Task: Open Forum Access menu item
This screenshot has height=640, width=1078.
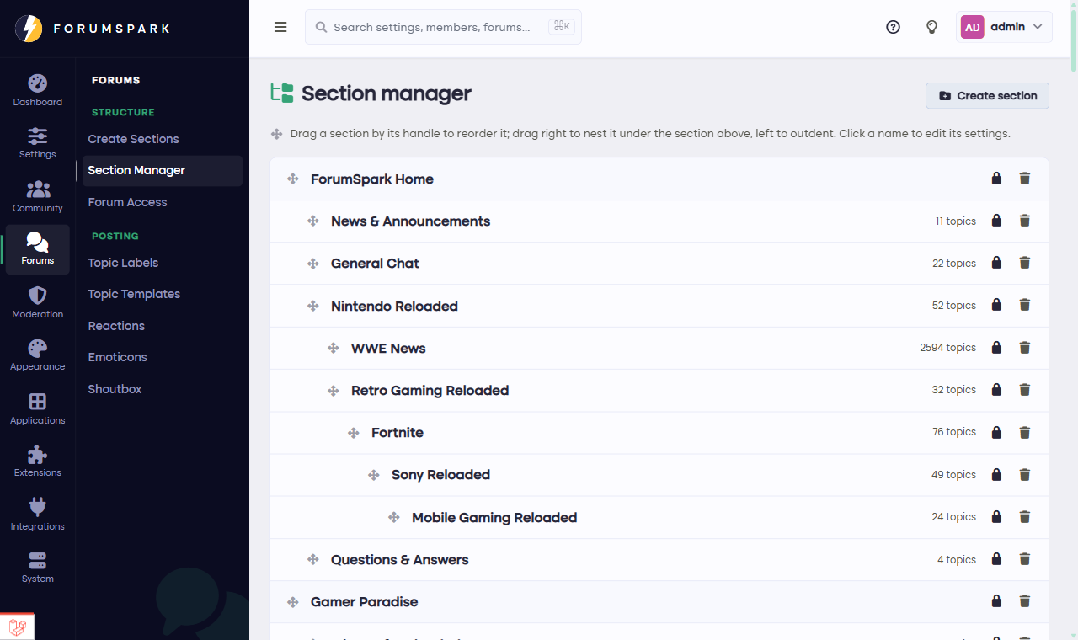Action: [127, 202]
